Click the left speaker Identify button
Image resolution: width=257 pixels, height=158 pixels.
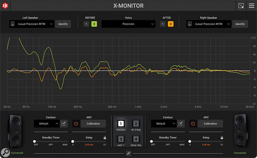point(63,24)
